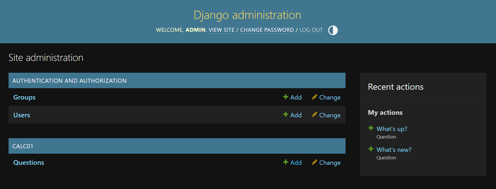Open the View Site link
Viewport: 496px width, 189px height.
click(x=222, y=30)
